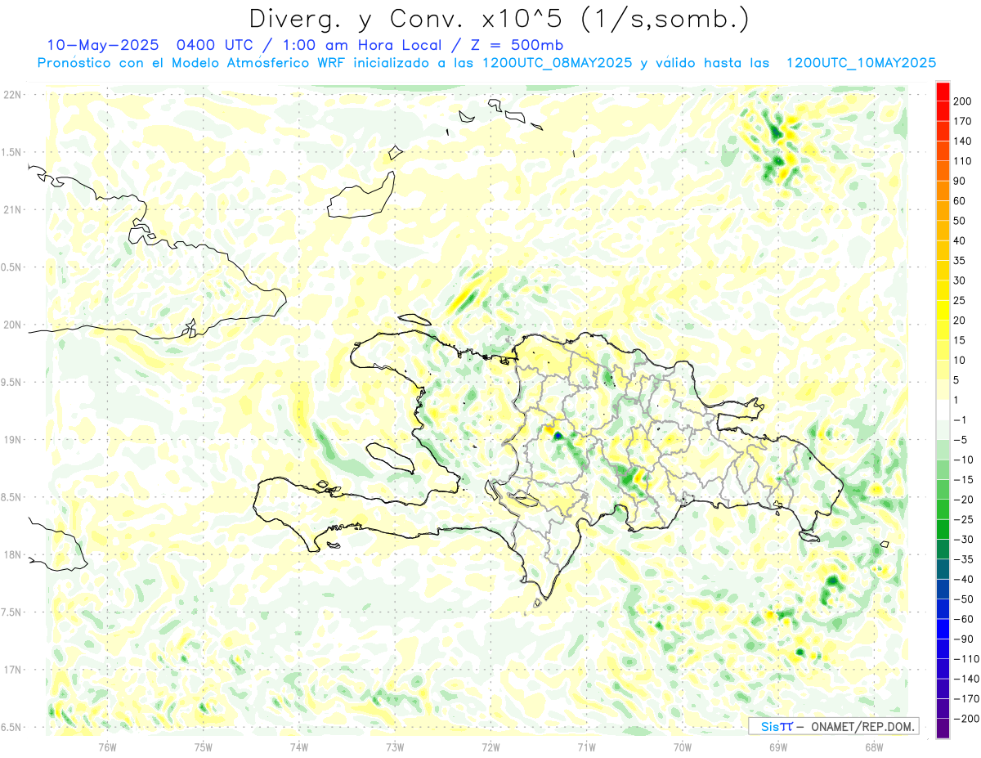Image resolution: width=981 pixels, height=758 pixels.
Task: Click the color scale value 110
Action: click(x=964, y=161)
